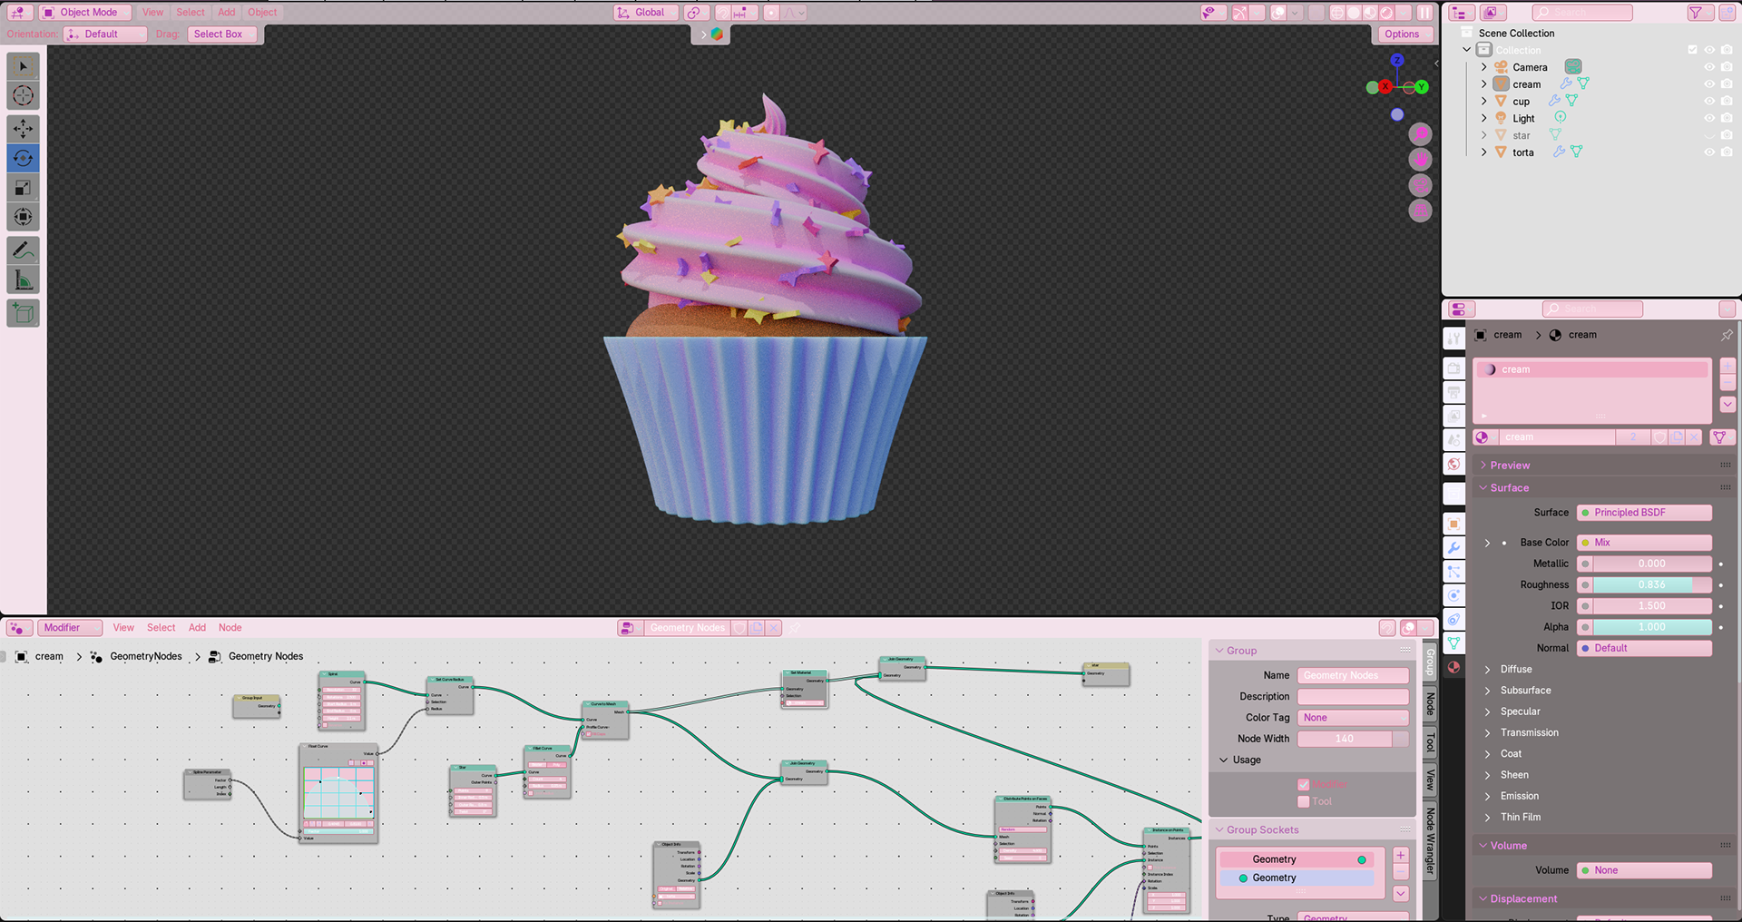1742x922 pixels.
Task: Expand the Subsurface section
Action: pos(1525,691)
